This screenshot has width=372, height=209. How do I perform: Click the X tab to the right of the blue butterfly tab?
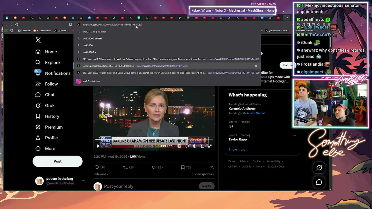click(x=81, y=18)
